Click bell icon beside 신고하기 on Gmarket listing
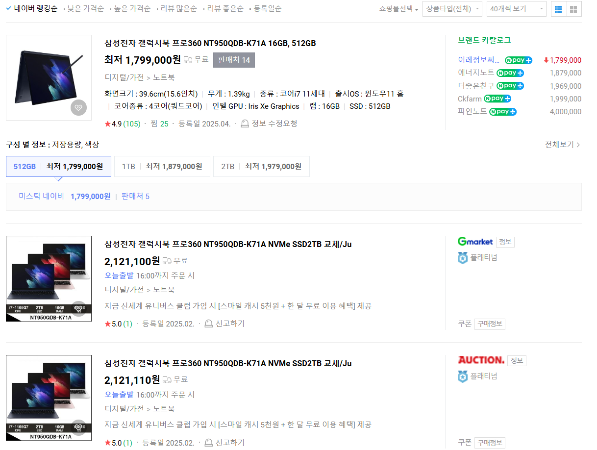The image size is (597, 450). click(x=209, y=324)
